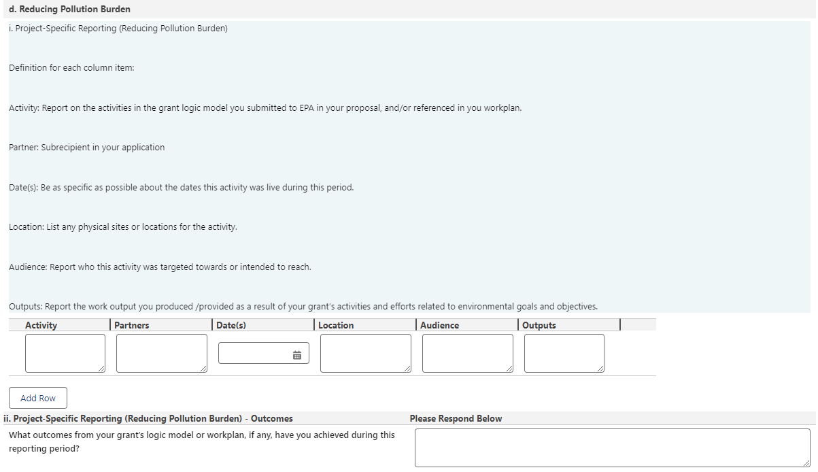This screenshot has height=472, width=818.
Task: Click the Location column header
Action: click(x=336, y=325)
